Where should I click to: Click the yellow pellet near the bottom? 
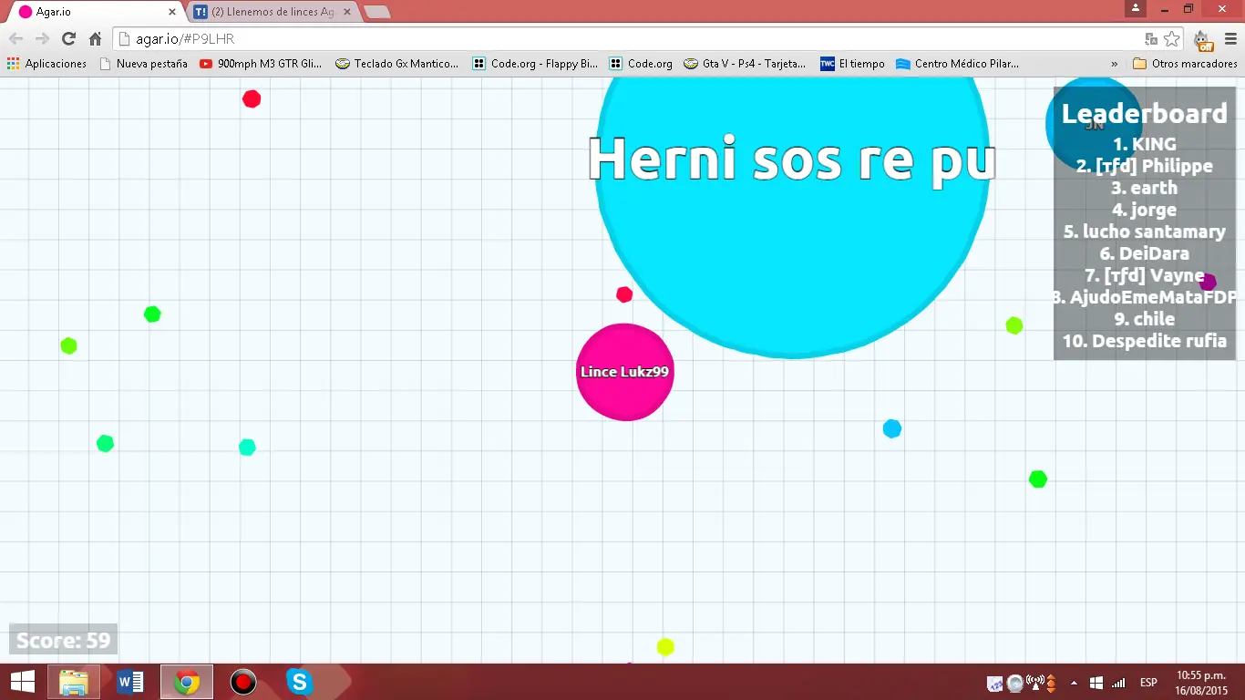click(x=665, y=647)
